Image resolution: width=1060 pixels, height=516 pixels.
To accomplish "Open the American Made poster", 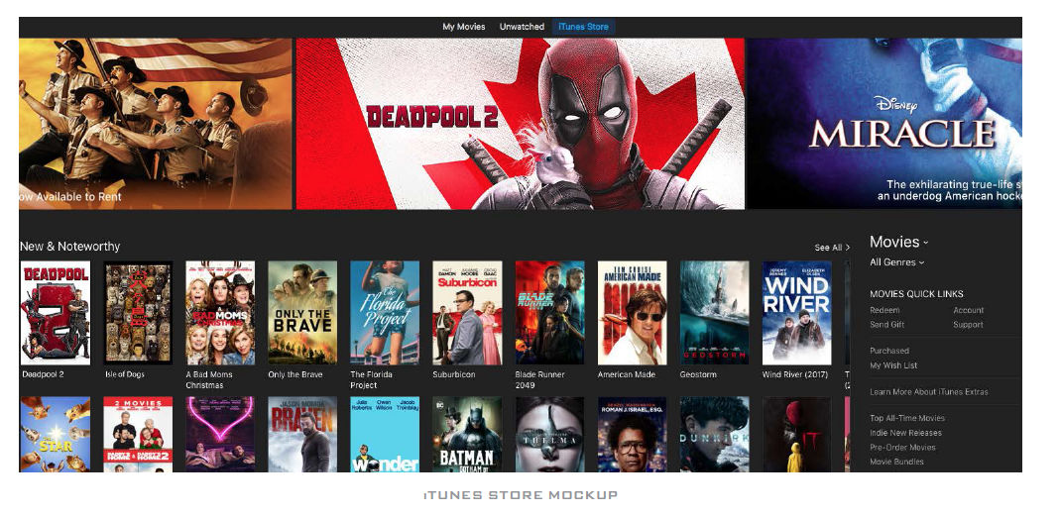I will click(632, 313).
